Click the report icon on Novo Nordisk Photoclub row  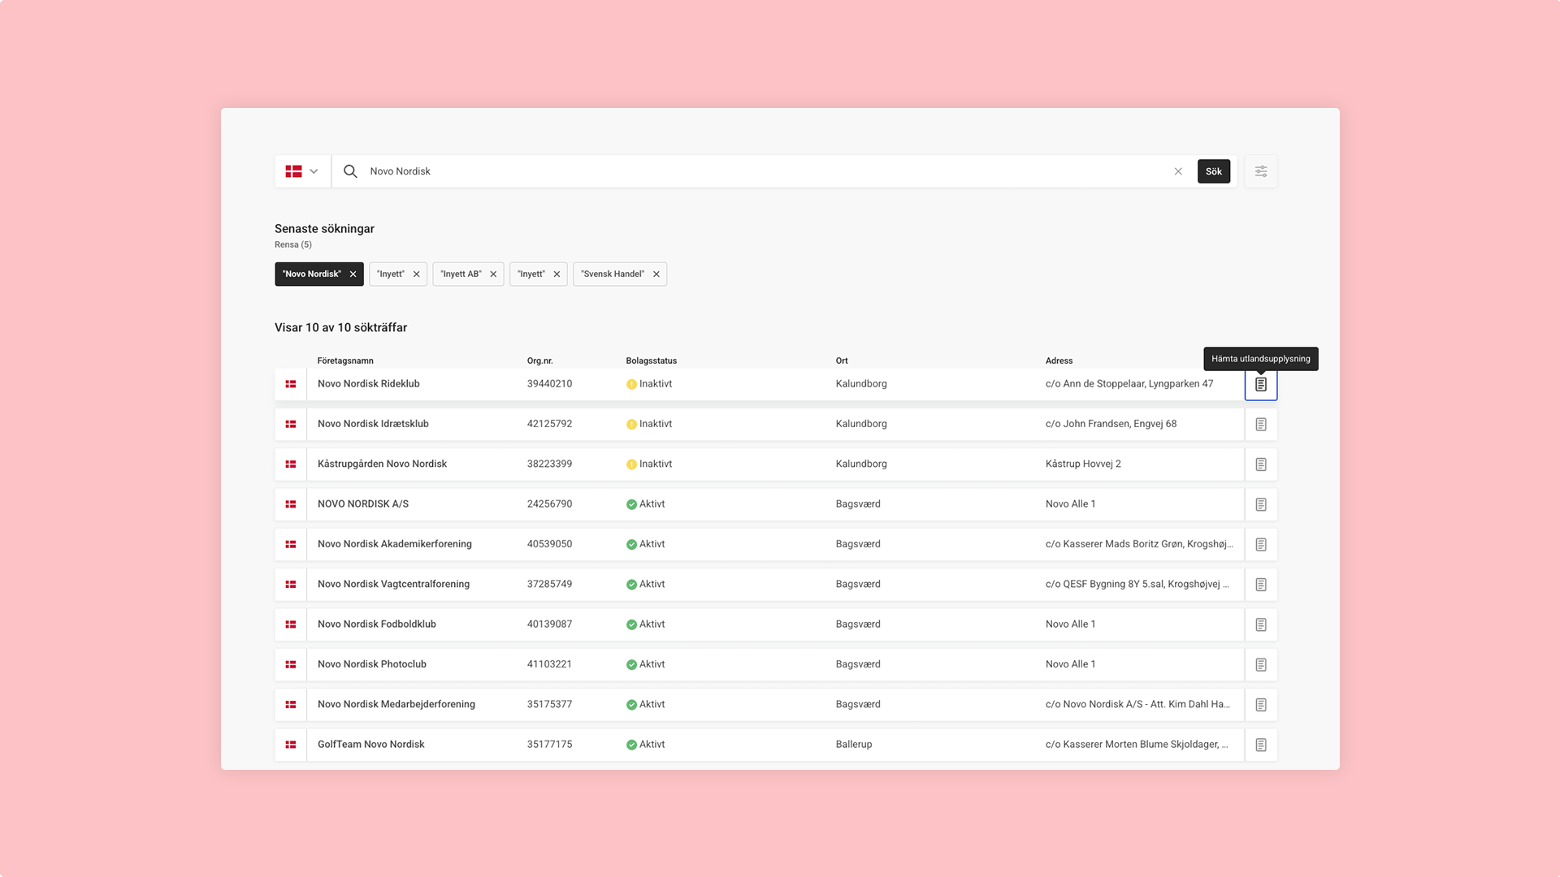1261,663
